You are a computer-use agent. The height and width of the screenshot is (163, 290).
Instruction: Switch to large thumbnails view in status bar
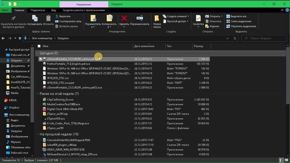[x=286, y=160]
